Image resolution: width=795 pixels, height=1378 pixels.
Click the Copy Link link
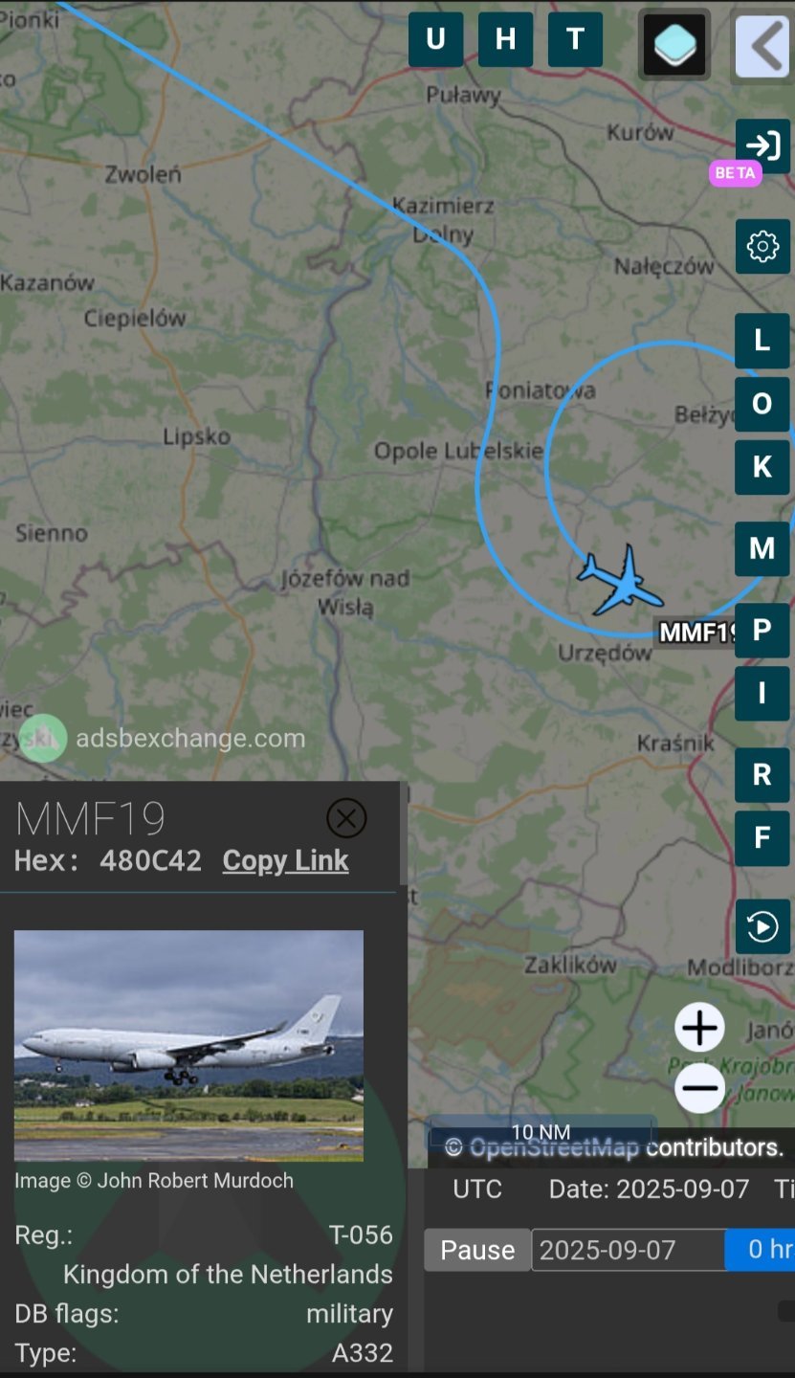(285, 860)
